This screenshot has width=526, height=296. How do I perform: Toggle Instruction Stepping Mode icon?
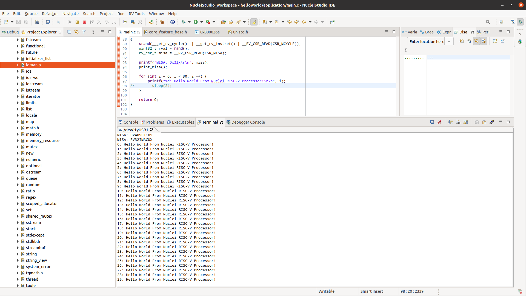tap(125, 22)
